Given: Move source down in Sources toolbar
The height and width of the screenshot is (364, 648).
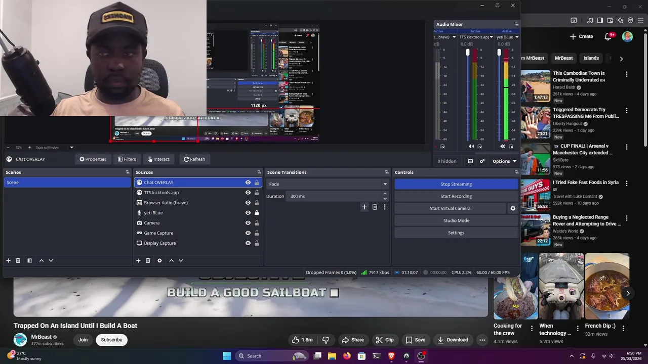Looking at the screenshot, I should (181, 260).
